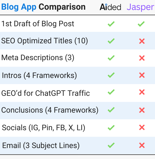Click Aided checkmark for Meta Descriptions
Image resolution: width=155 pixels, height=159 pixels.
[x=111, y=58]
